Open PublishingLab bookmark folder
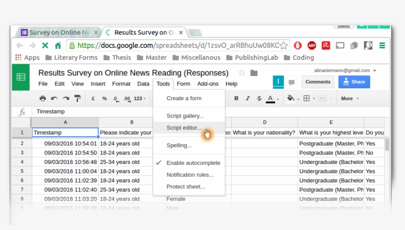The width and height of the screenshot is (405, 230). (252, 58)
